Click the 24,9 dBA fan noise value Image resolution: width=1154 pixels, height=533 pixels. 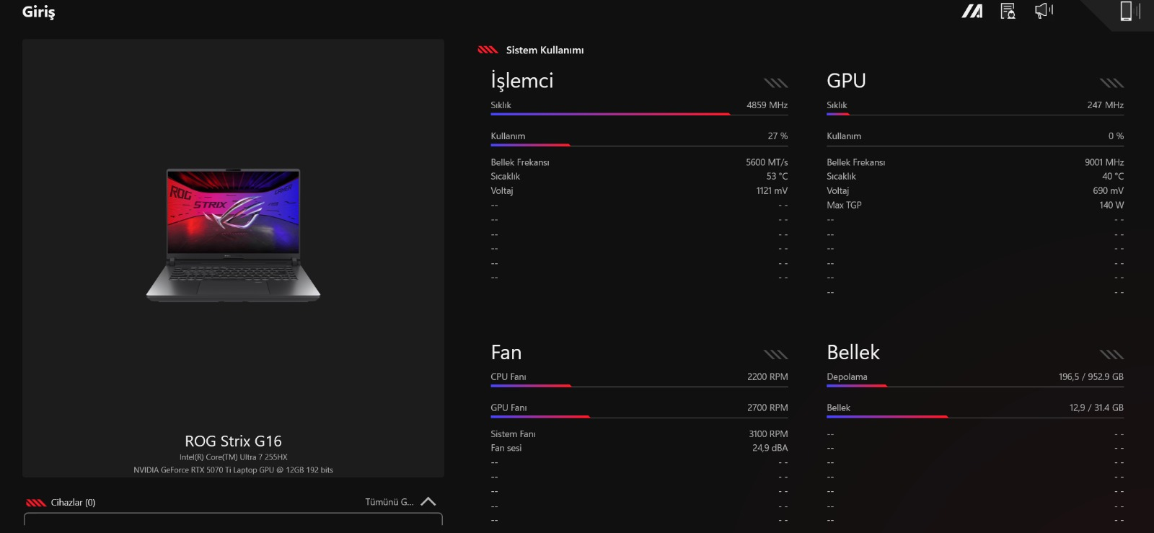click(770, 448)
